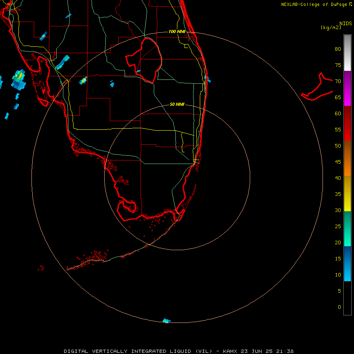Click the large offshore echo west of the Gulf coast
The image size is (354, 354).
point(18,80)
